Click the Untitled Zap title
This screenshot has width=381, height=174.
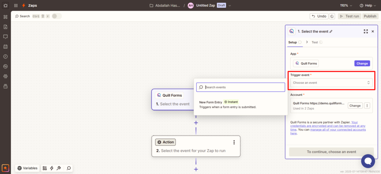pyautogui.click(x=205, y=5)
